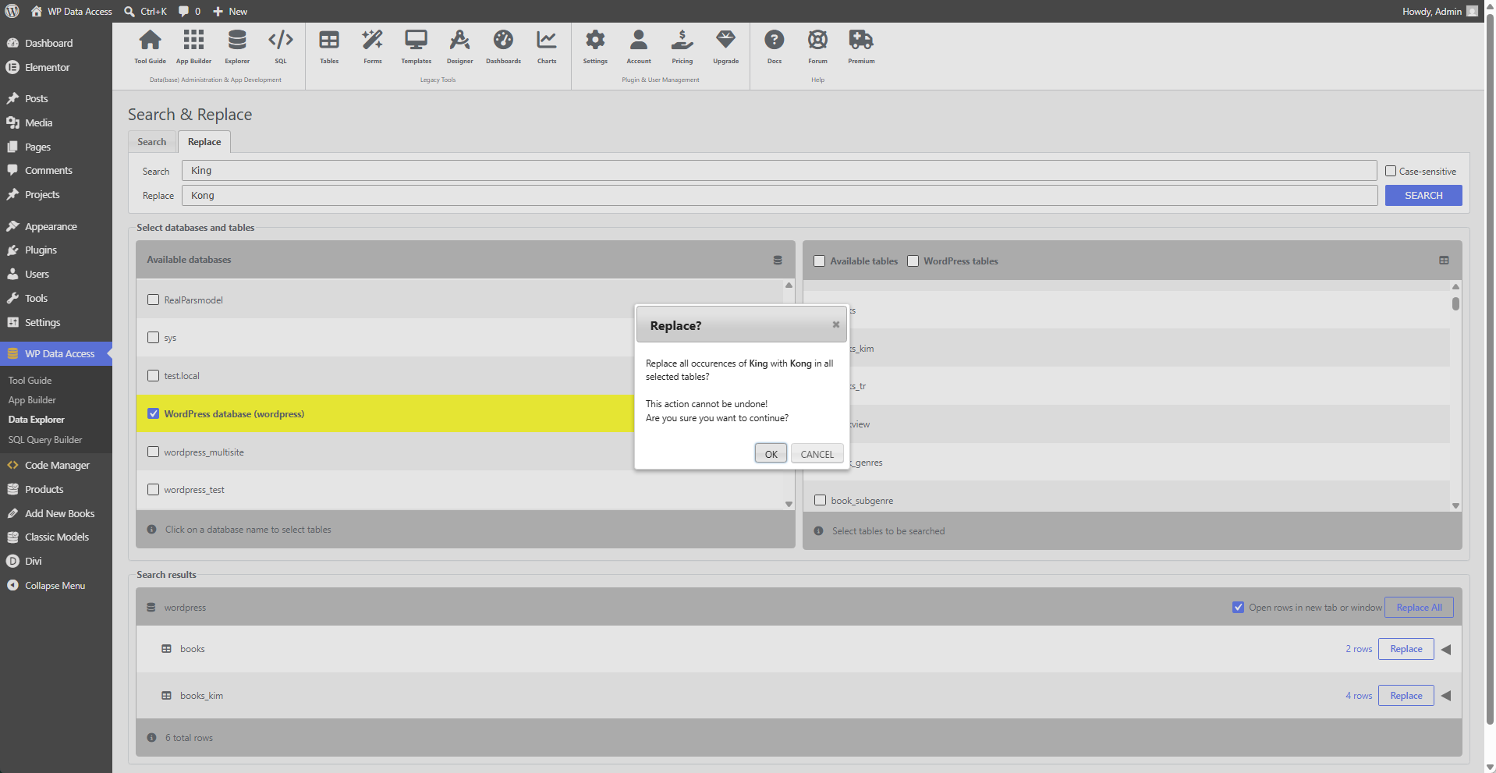Open the Ctrl+K search in admin bar
The width and height of the screenshot is (1496, 773).
pyautogui.click(x=146, y=11)
